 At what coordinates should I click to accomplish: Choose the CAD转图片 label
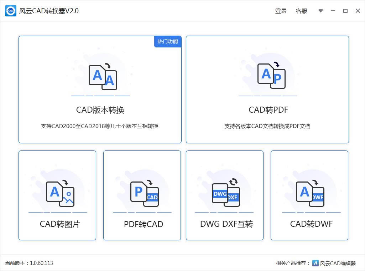(60, 224)
